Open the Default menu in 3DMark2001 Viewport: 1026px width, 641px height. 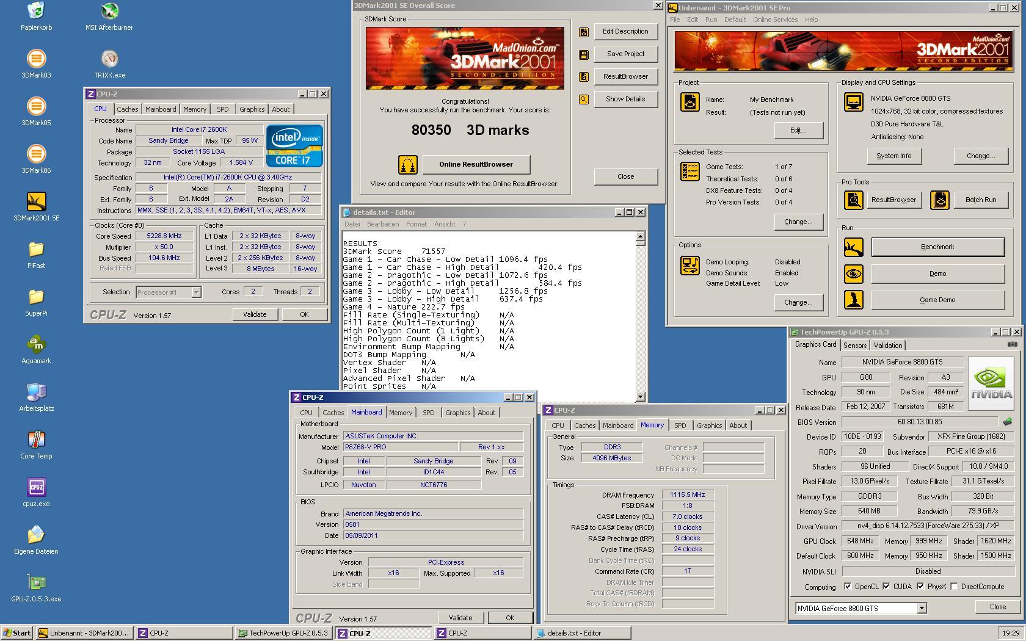(x=735, y=20)
